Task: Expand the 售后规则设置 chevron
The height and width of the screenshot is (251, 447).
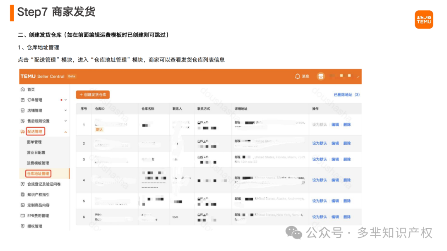Action: (65, 121)
